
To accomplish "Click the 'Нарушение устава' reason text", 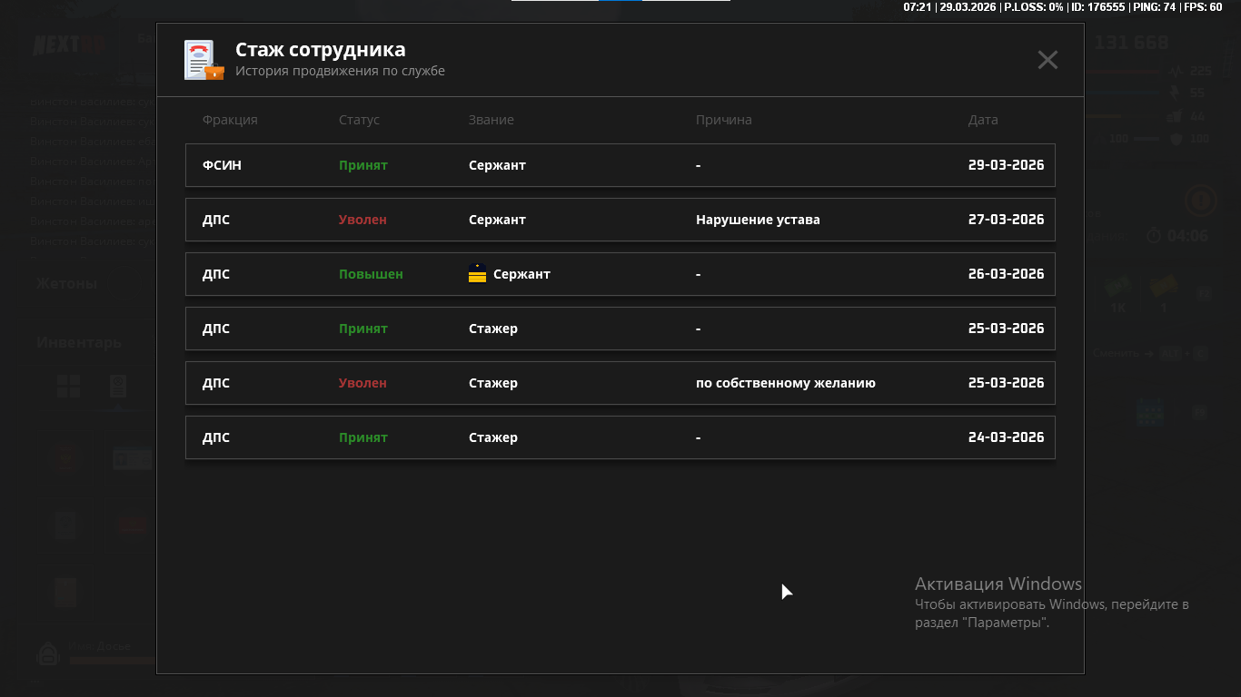I will (758, 220).
